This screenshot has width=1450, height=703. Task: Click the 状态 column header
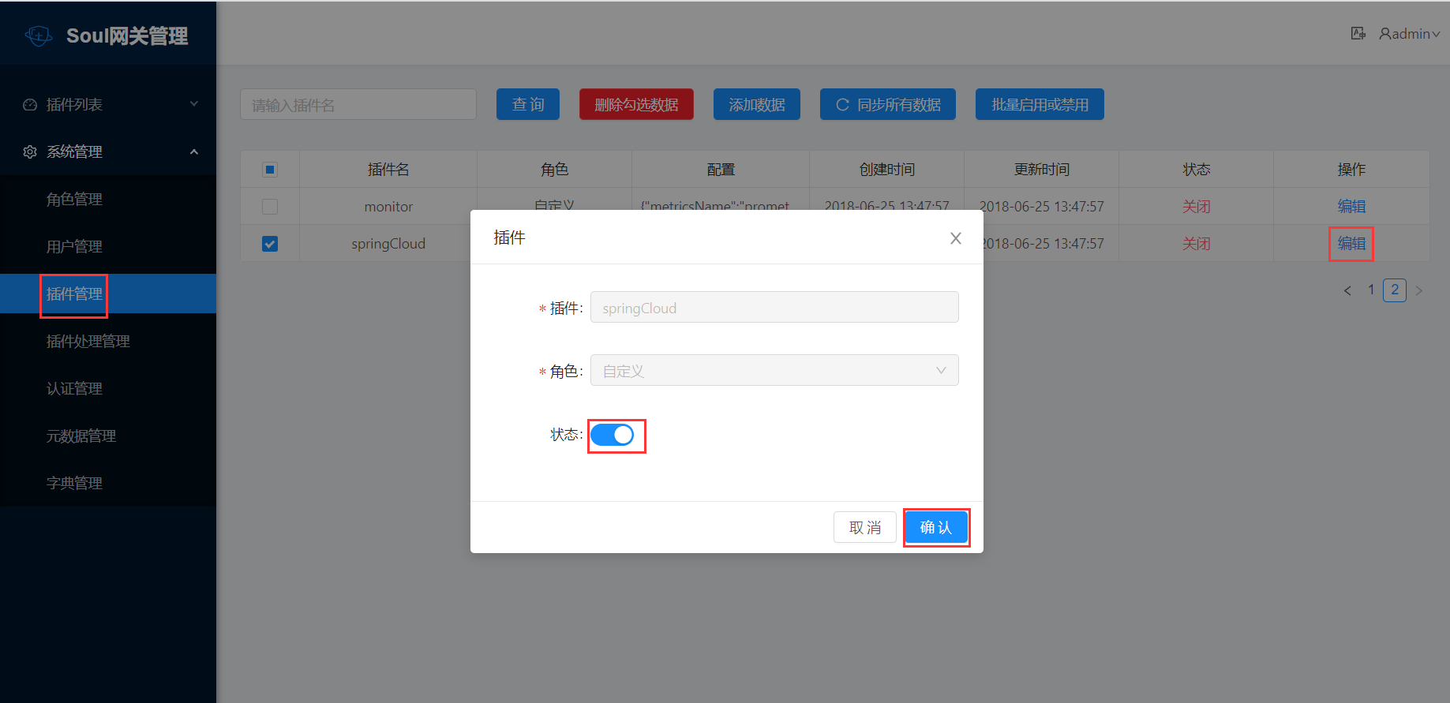point(1196,169)
